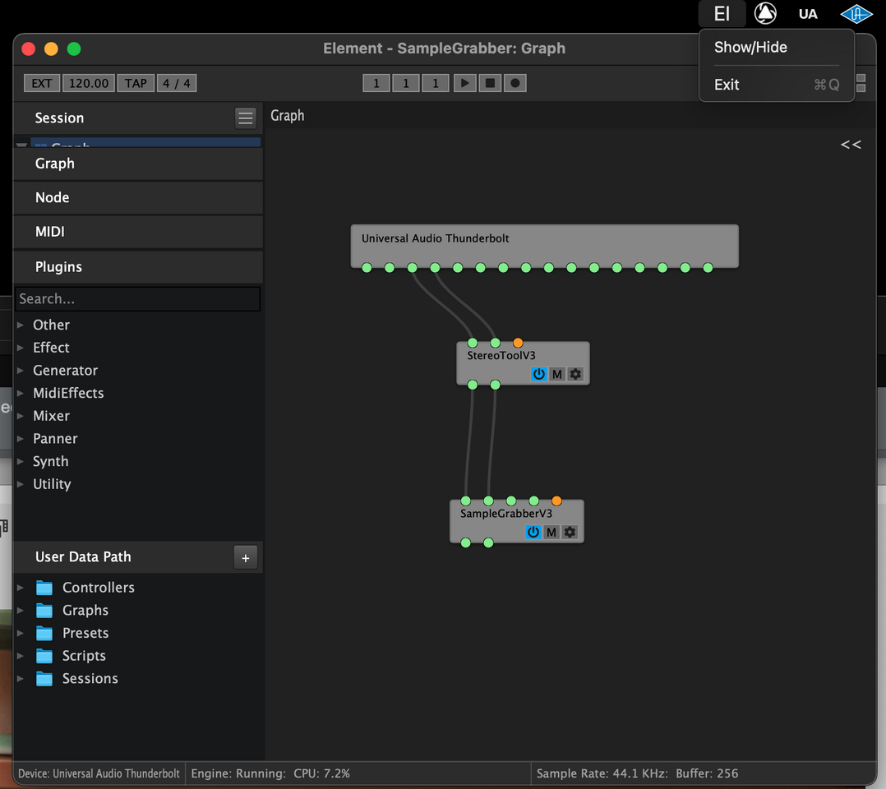Click the CPU: 7.2% status text
Screen dimensions: 886x789
[321, 773]
